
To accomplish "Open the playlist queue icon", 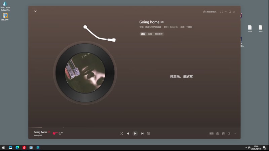I will coord(149,134).
